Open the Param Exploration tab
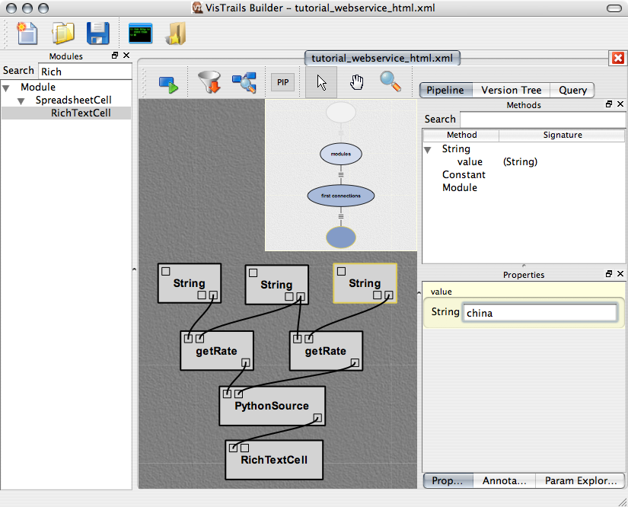628x507 pixels. coord(580,481)
